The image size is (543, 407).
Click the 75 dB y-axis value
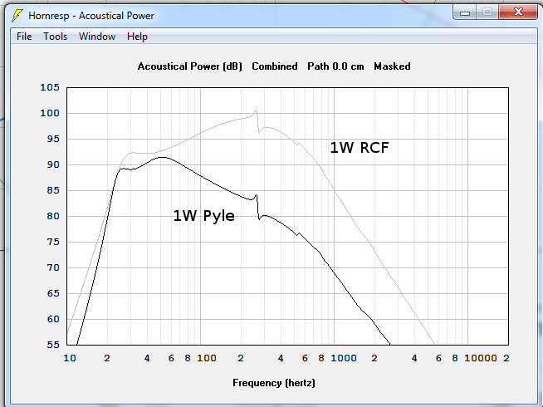click(53, 242)
